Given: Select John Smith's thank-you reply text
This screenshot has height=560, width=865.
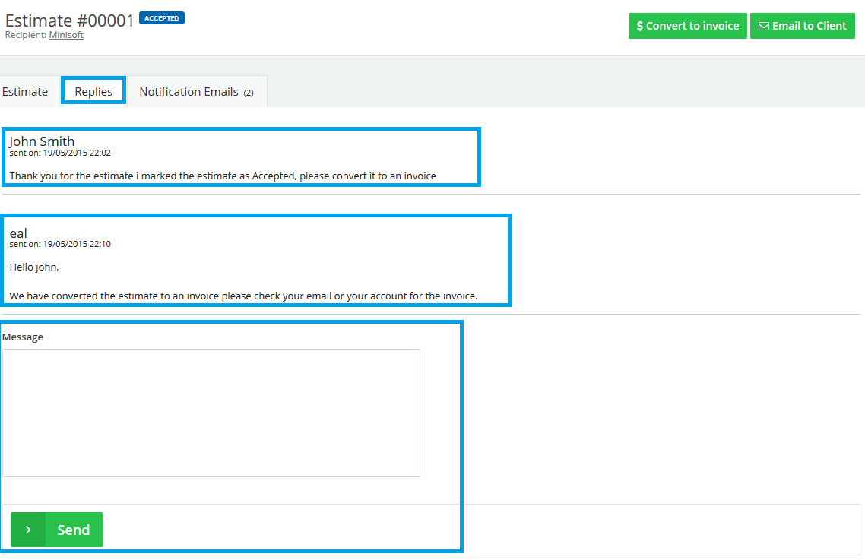Looking at the screenshot, I should pyautogui.click(x=223, y=176).
